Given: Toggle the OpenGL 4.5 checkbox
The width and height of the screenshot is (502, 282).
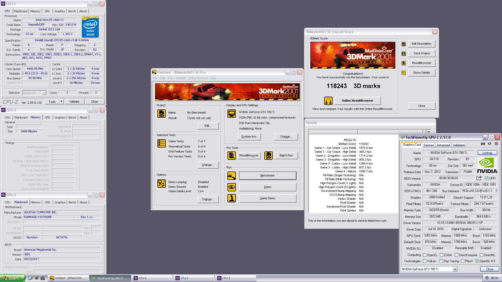Looking at the screenshot, I should point(477,261).
